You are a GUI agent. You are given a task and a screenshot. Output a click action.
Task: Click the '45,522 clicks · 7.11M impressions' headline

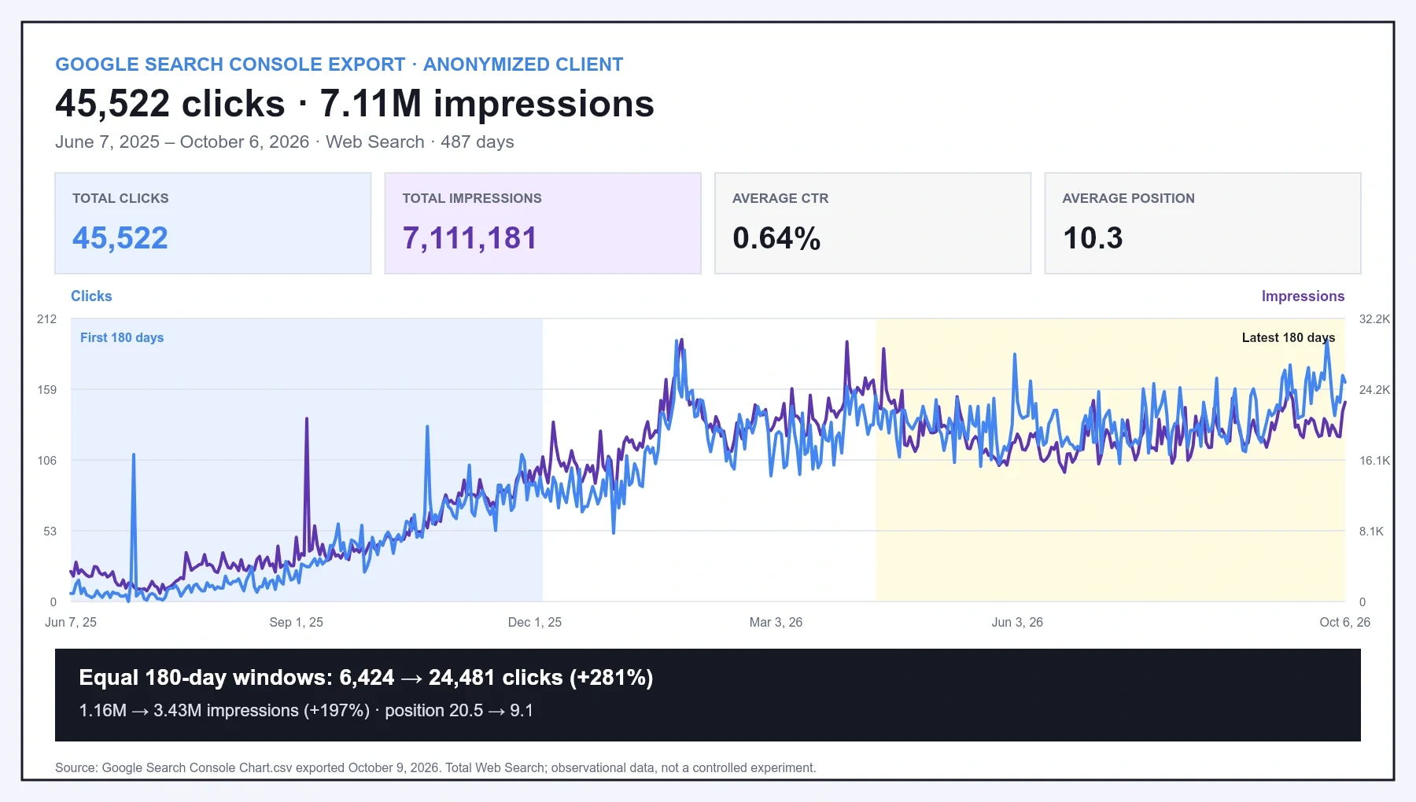(x=355, y=104)
